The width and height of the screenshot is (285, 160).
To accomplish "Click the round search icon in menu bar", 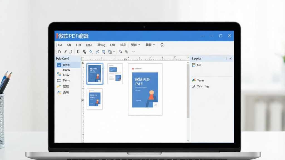I will tap(162, 45).
